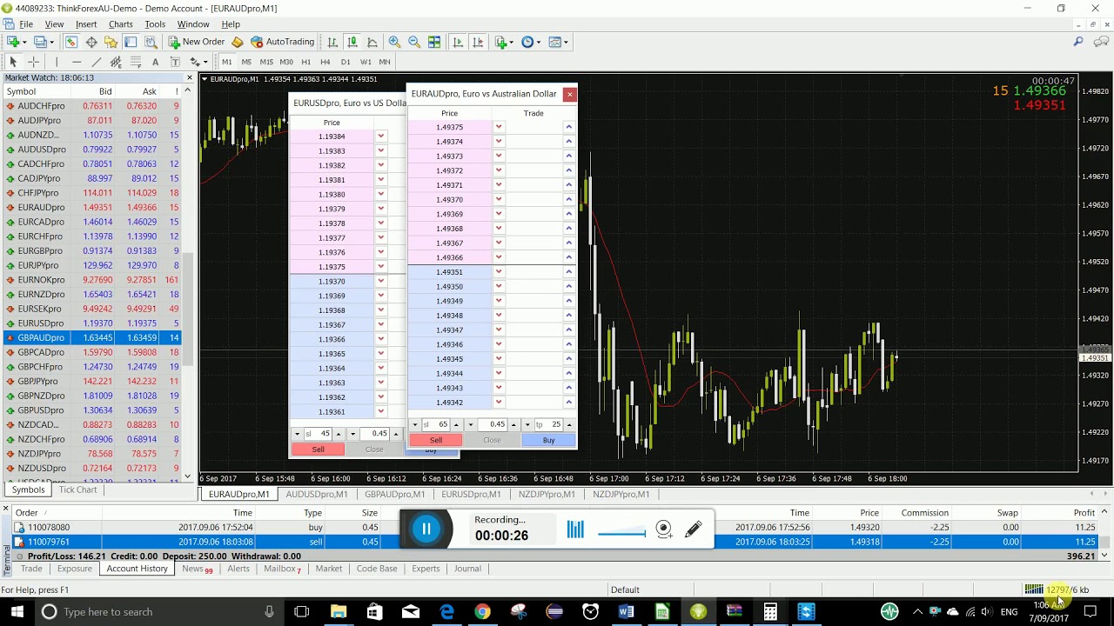The width and height of the screenshot is (1114, 626).
Task: Click Sell in EURUSDpro depth window
Action: click(x=318, y=450)
